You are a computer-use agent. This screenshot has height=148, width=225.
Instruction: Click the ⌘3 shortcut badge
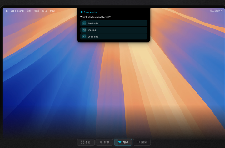[x=84, y=37]
